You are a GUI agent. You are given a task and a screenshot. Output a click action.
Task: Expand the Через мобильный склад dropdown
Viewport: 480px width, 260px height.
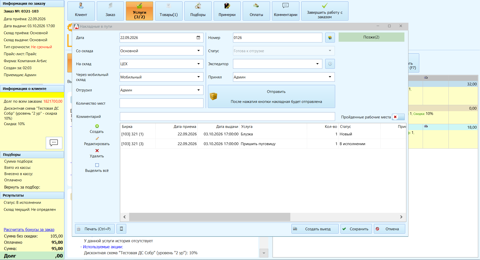coord(198,77)
